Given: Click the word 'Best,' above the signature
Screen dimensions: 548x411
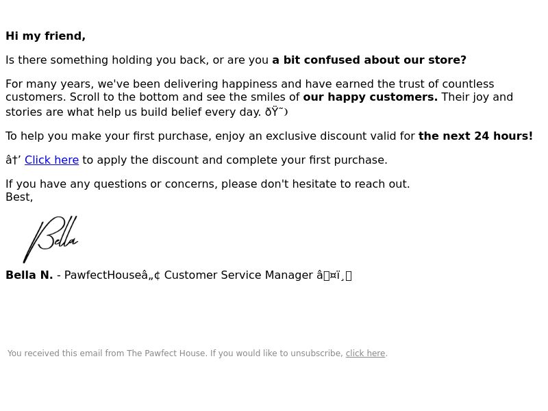Looking at the screenshot, I should point(19,197).
